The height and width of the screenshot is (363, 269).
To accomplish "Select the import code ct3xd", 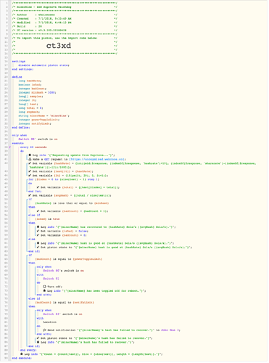I will click(x=59, y=46).
